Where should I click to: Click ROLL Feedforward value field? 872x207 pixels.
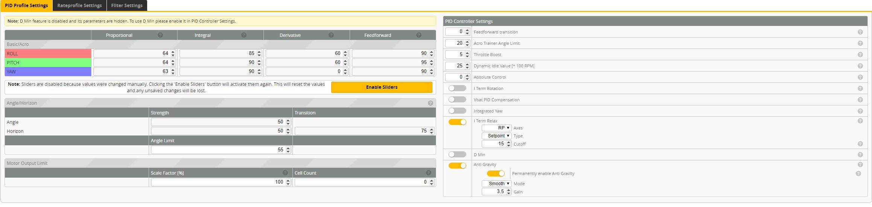393,53
